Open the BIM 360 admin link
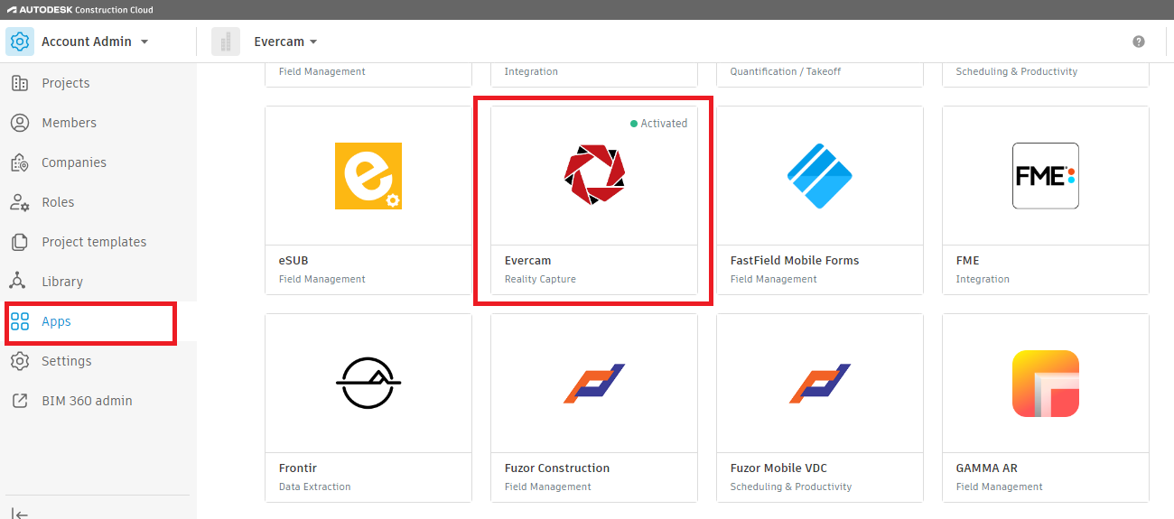Viewport: 1174px width, 519px height. tap(87, 401)
